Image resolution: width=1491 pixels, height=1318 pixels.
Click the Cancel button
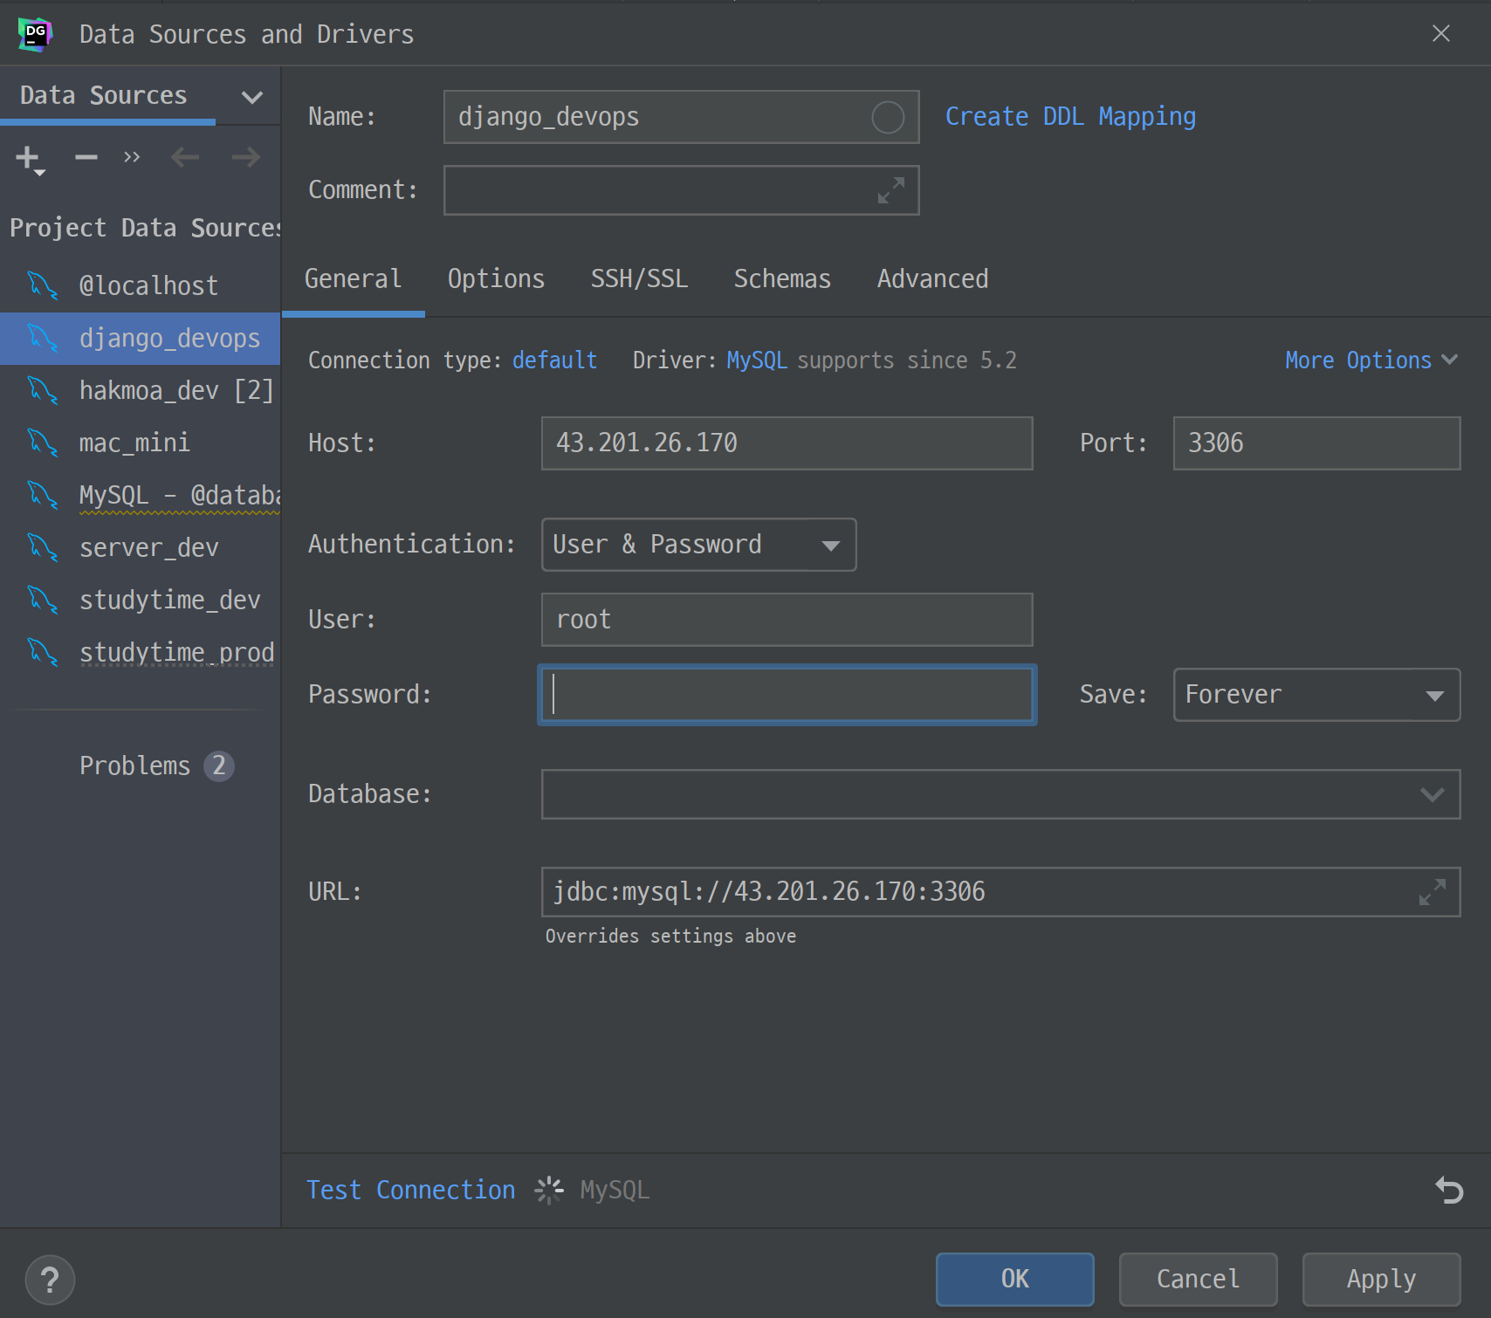point(1198,1280)
